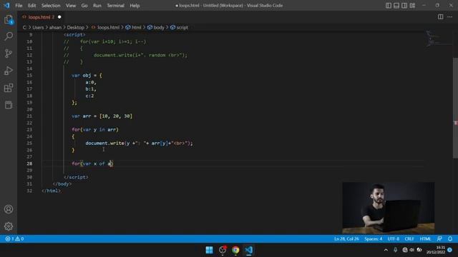Click the 'var obj = {' line
This screenshot has height=257, width=458.
[87, 75]
